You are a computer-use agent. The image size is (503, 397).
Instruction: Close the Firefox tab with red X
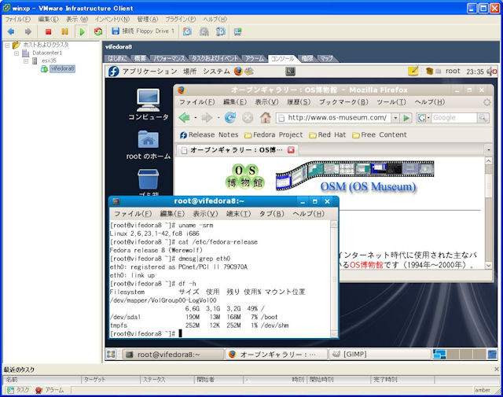point(291,150)
